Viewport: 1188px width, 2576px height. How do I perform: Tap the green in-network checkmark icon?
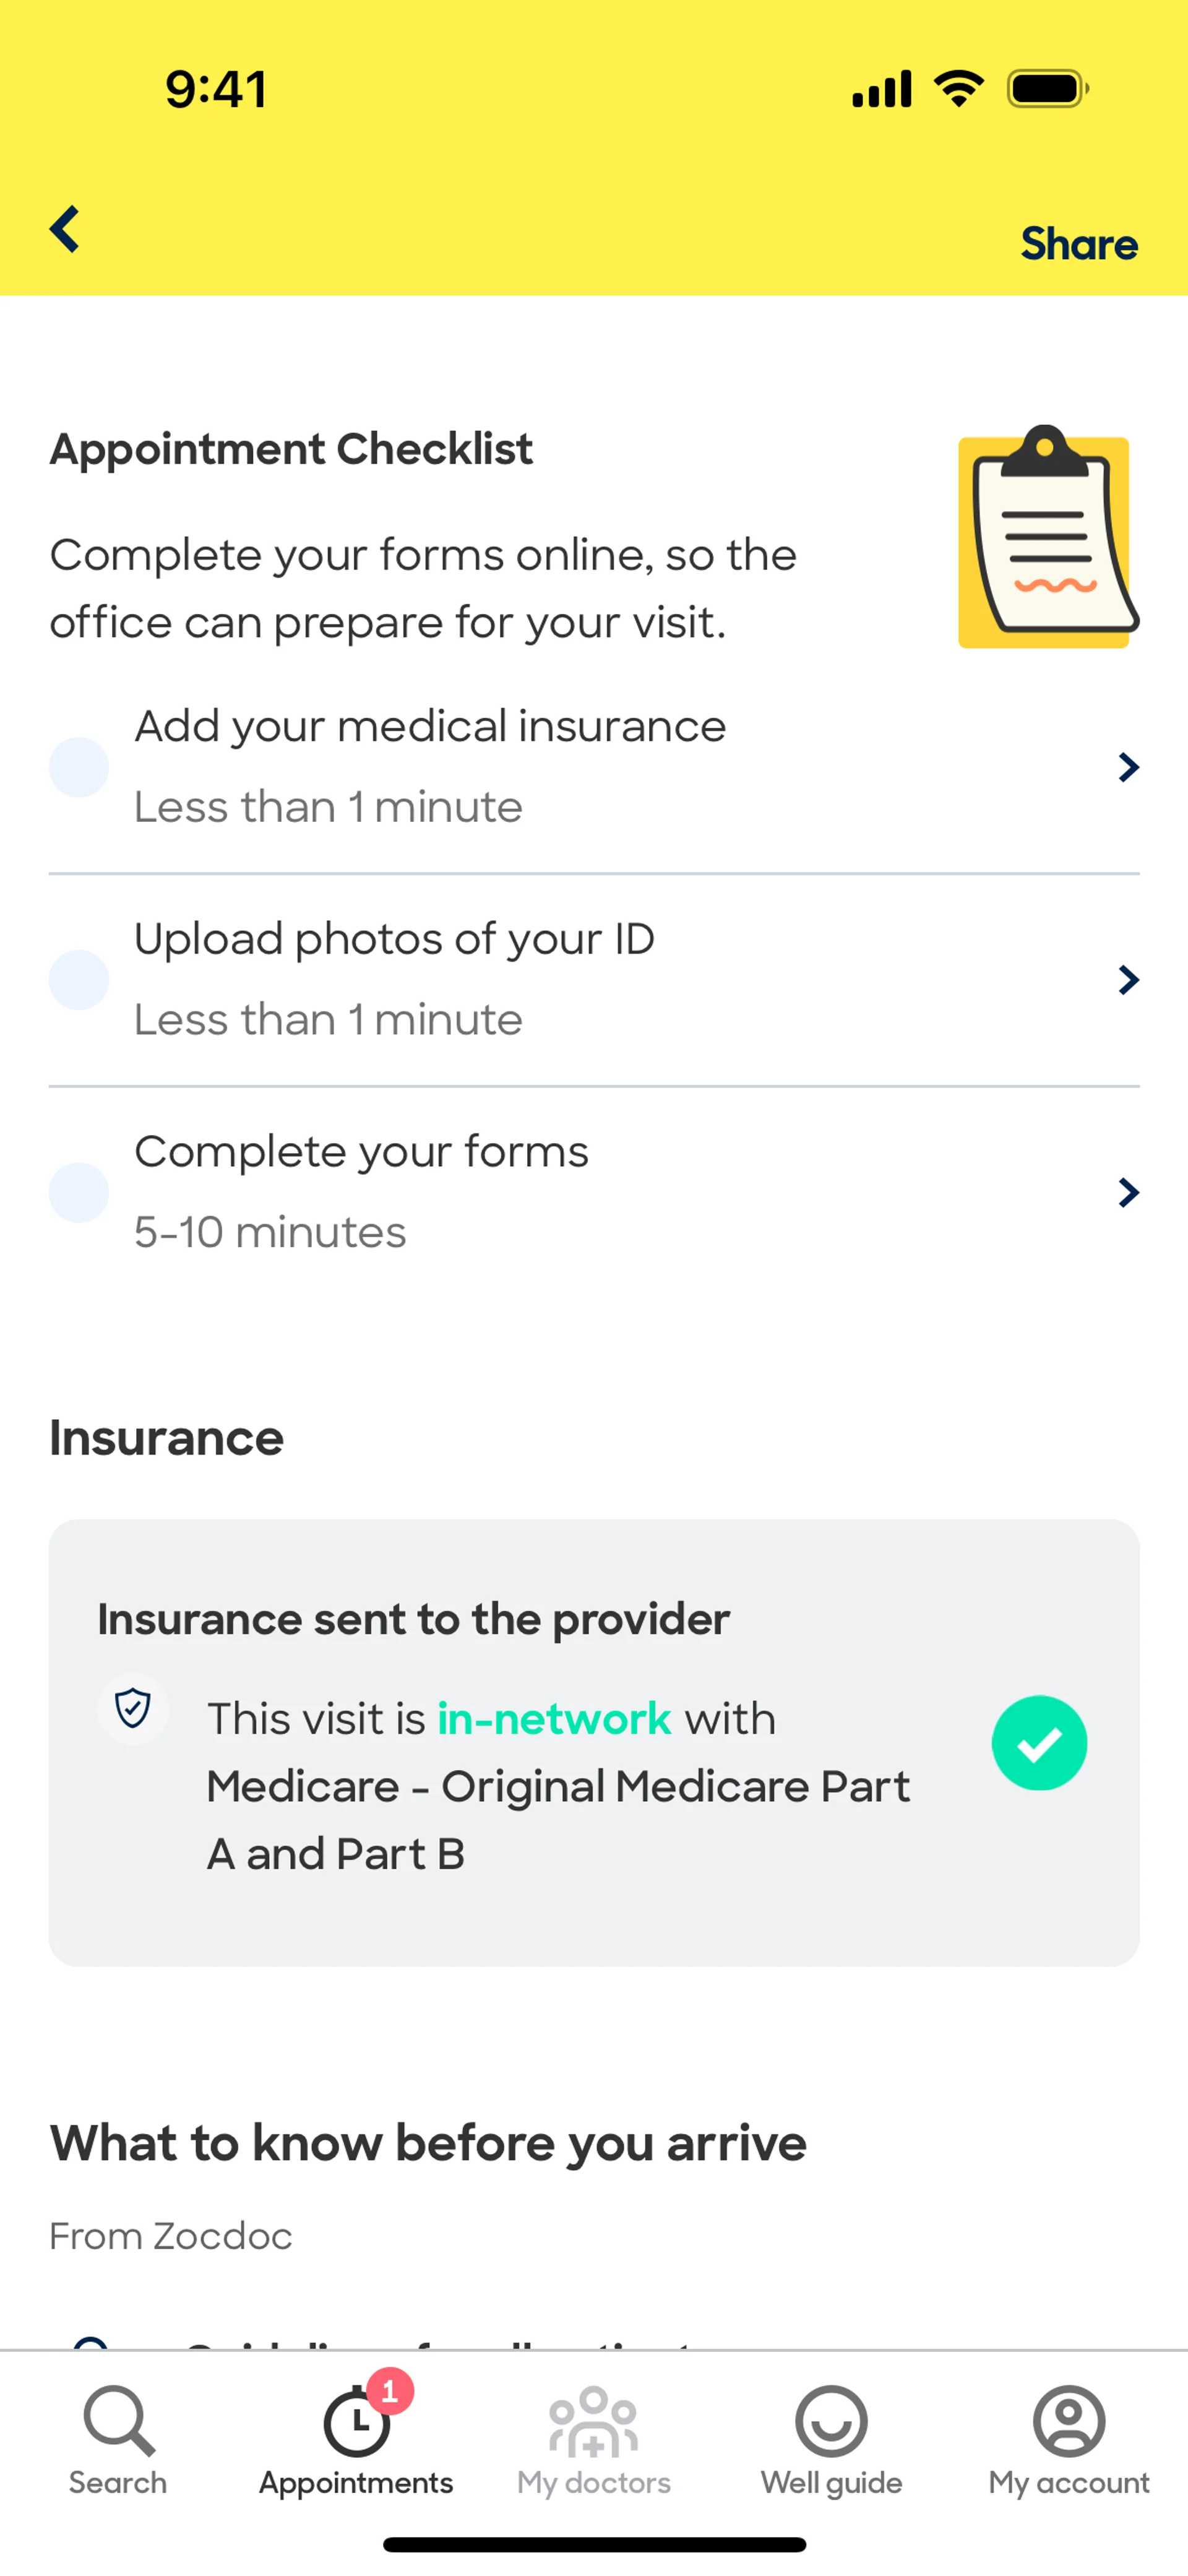pos(1039,1743)
